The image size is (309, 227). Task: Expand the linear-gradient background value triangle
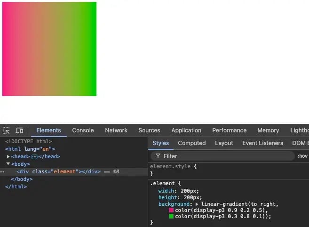(197, 204)
